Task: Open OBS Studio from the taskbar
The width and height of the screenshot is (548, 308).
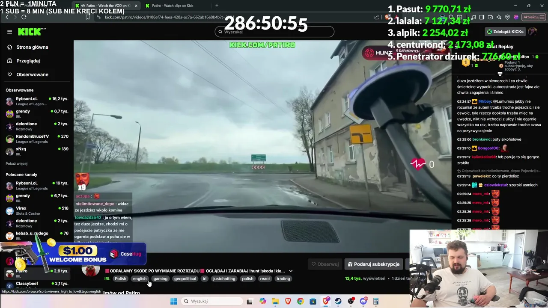Action: (351, 301)
